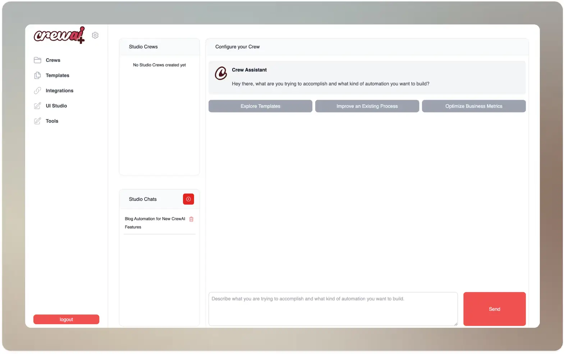Log out using the logout button
Viewport: 565px width, 354px height.
[x=66, y=319]
